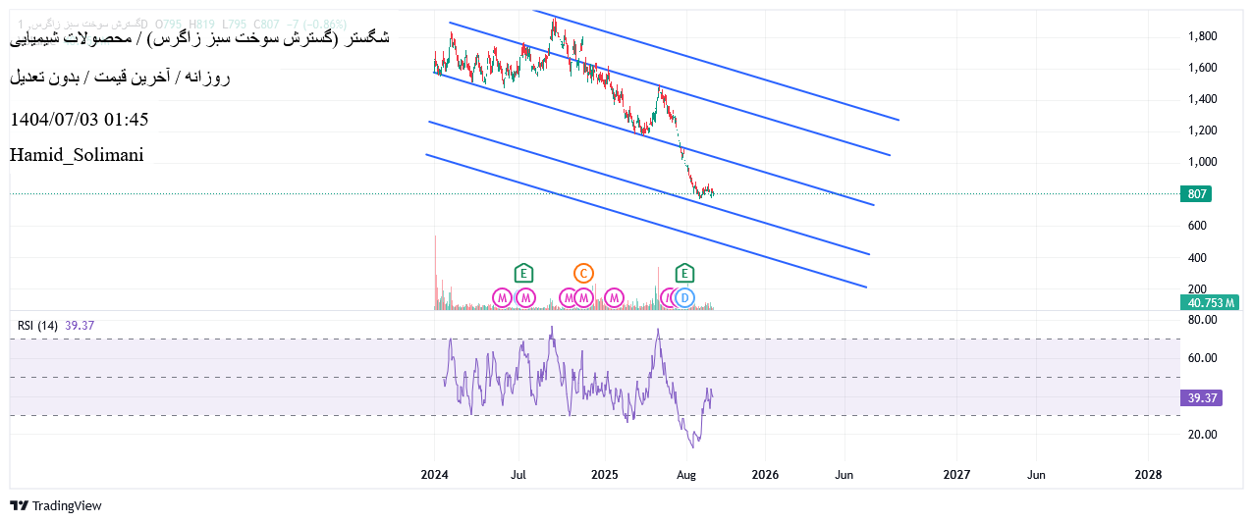Click the purple 39.37 RSI value label

1200,397
